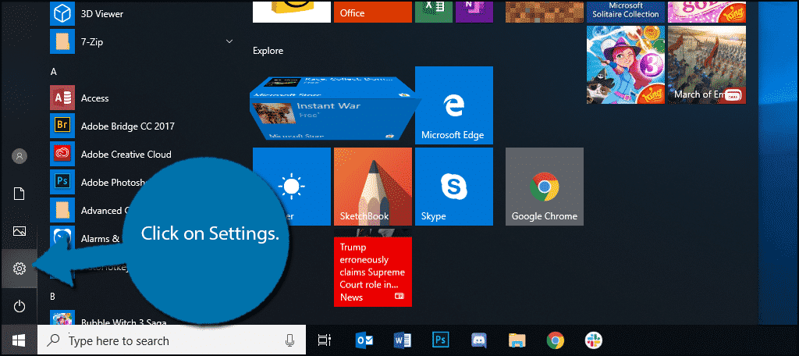The height and width of the screenshot is (356, 799).
Task: Open the News tile about Trump
Action: (372, 268)
